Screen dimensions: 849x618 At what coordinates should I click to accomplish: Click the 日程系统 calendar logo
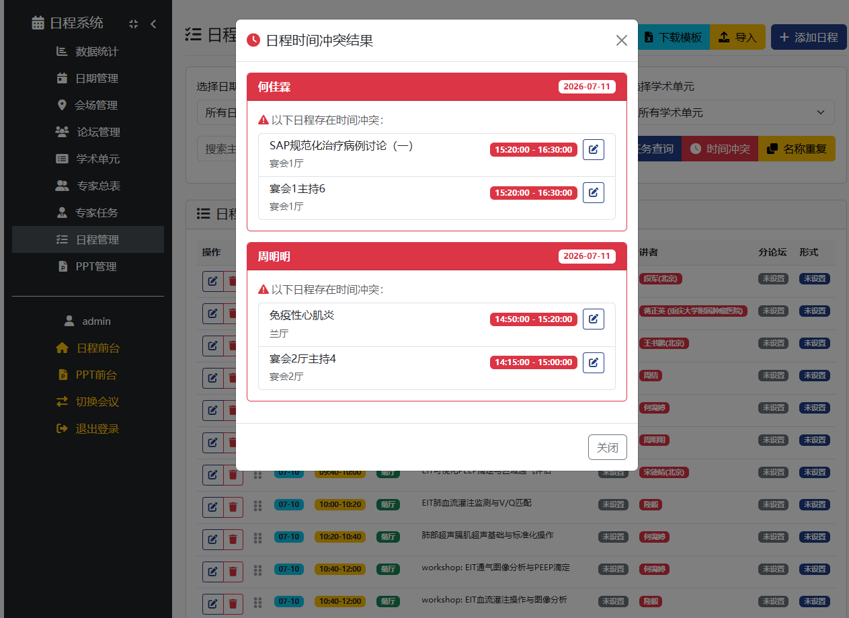[x=38, y=23]
